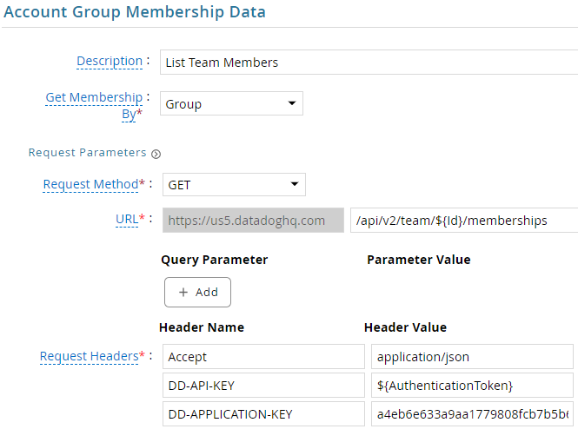Click the Request Method label link
Screen dimensions: 578x429
point(90,184)
